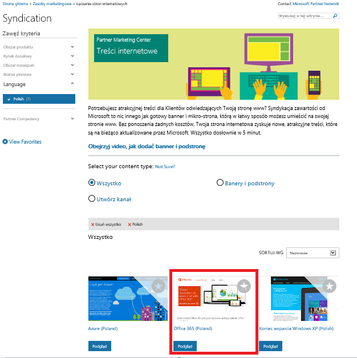Click the Azure (Poland) thumbnail image

point(128,299)
